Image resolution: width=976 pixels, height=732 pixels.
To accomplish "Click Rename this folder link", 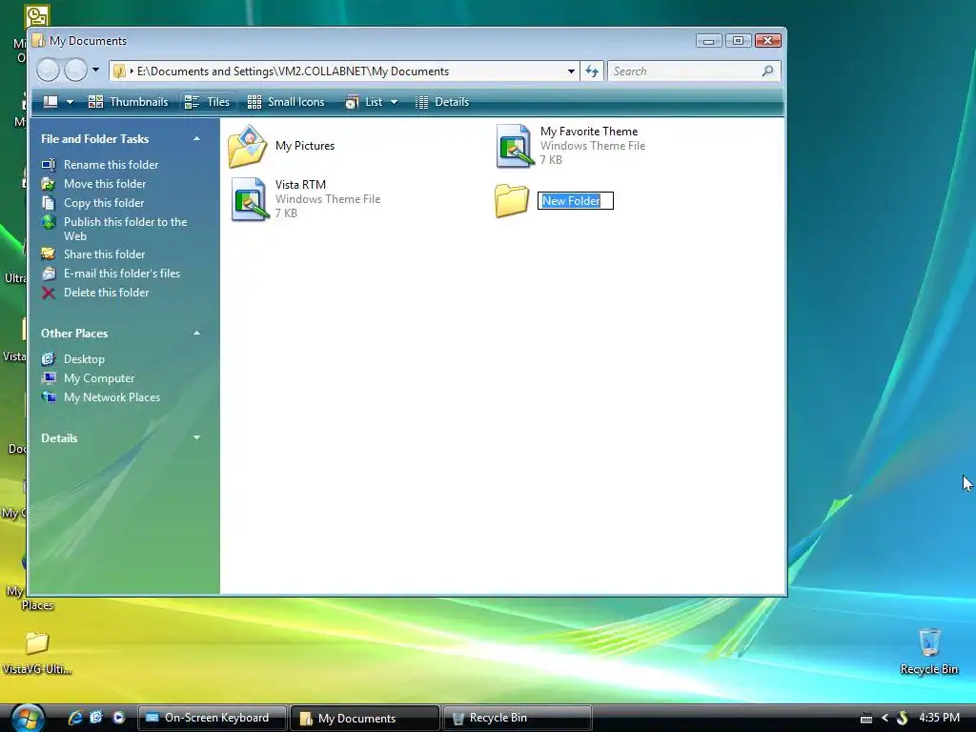I will click(x=111, y=164).
